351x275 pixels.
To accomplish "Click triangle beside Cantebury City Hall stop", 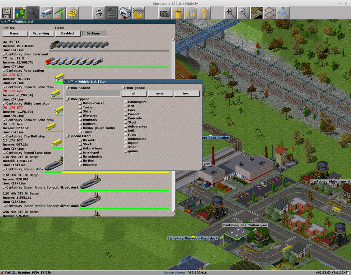I will pyautogui.click(x=4, y=136).
